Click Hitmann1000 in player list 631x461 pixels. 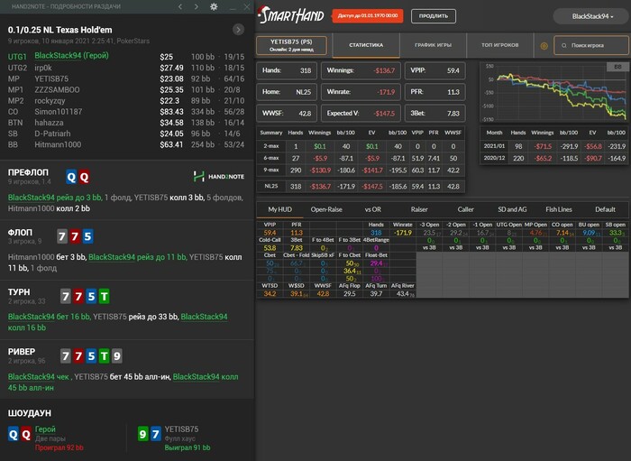(x=58, y=144)
